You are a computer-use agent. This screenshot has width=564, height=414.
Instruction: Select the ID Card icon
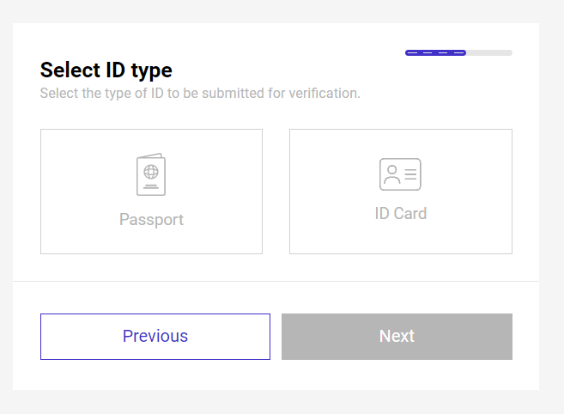(x=400, y=174)
